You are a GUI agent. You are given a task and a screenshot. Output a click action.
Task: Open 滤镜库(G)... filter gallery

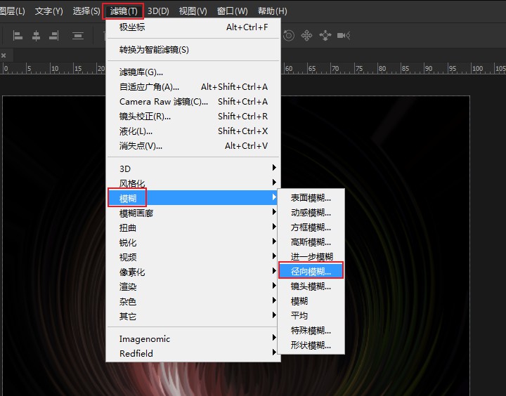click(193, 72)
